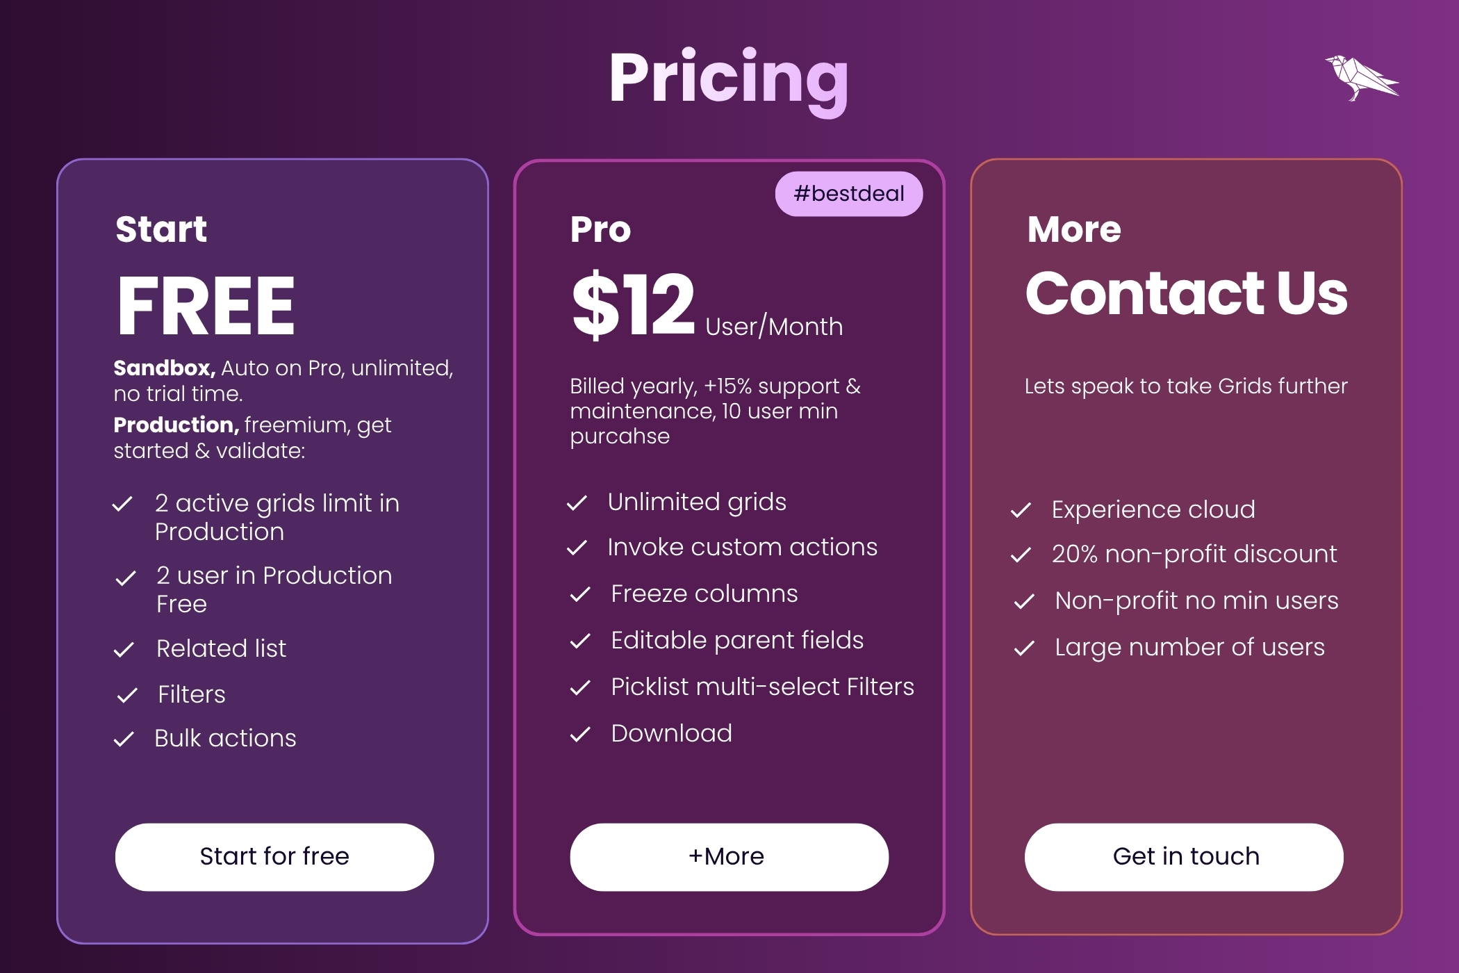Screen dimensions: 1459x973
Task: Click the checkmark beside Large number of users
Action: tap(1024, 648)
